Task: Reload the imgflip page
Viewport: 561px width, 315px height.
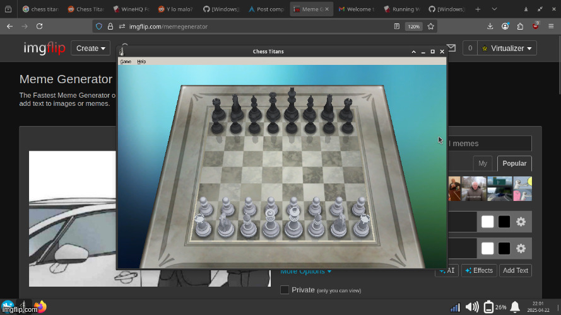Action: click(39, 26)
